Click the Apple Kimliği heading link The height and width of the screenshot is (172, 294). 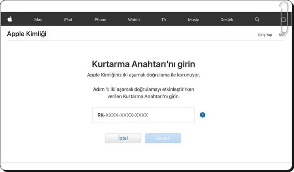(x=27, y=34)
